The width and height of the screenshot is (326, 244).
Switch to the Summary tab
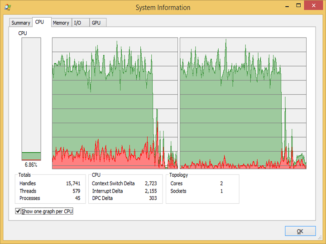(20, 23)
